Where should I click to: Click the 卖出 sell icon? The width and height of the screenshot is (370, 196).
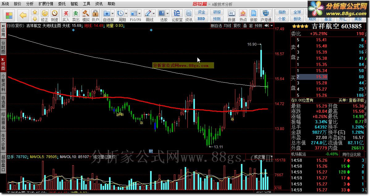[76, 13]
